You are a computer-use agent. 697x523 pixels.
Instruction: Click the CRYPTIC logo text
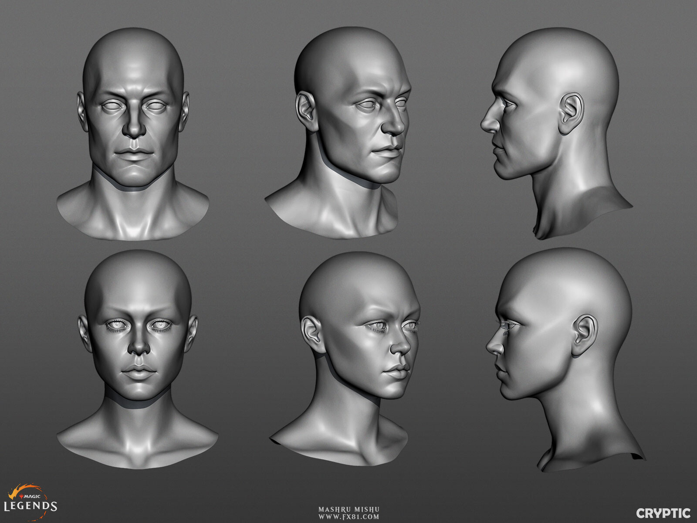[x=663, y=513]
